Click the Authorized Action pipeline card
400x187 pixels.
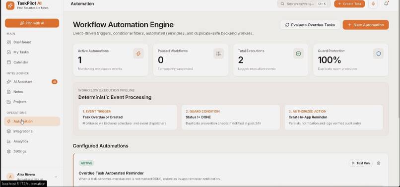[x=333, y=118]
